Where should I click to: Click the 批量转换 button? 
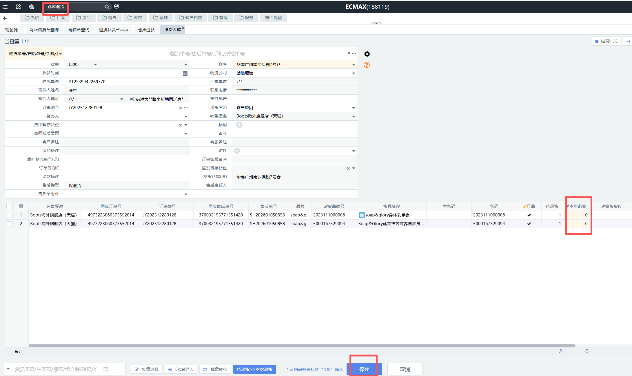tap(216, 369)
